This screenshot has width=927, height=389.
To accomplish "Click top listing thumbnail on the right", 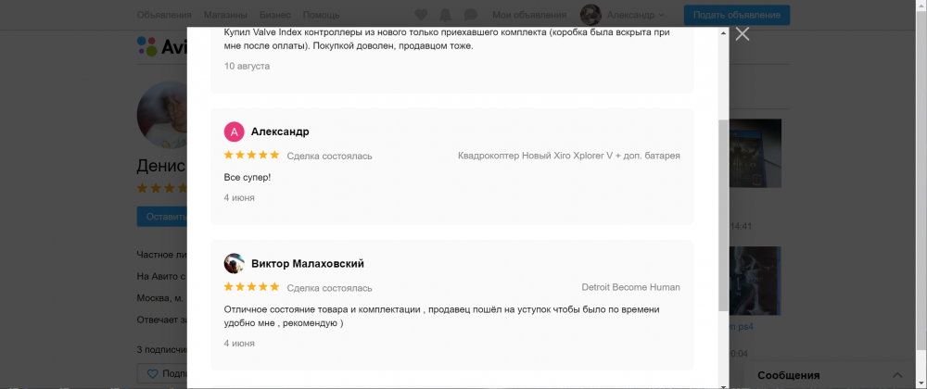I will point(756,154).
